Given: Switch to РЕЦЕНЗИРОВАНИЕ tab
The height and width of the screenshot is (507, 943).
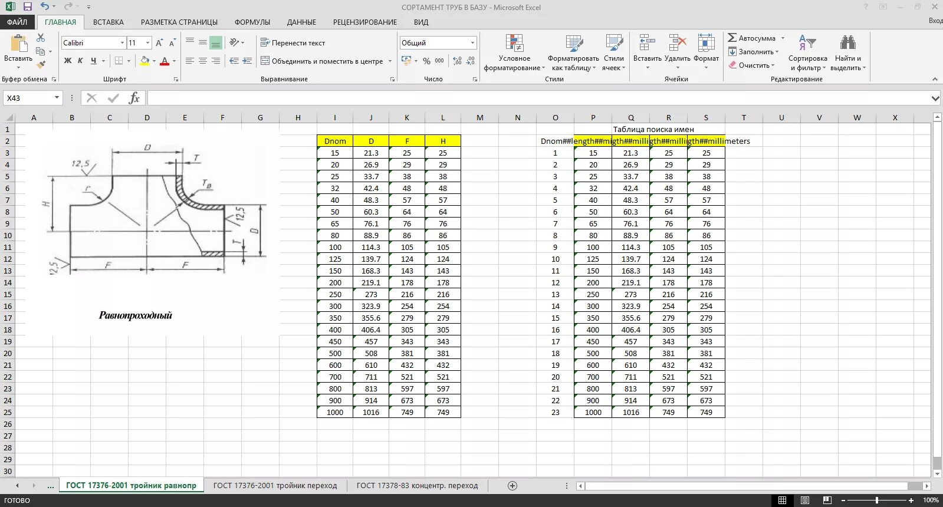Looking at the screenshot, I should (x=365, y=22).
